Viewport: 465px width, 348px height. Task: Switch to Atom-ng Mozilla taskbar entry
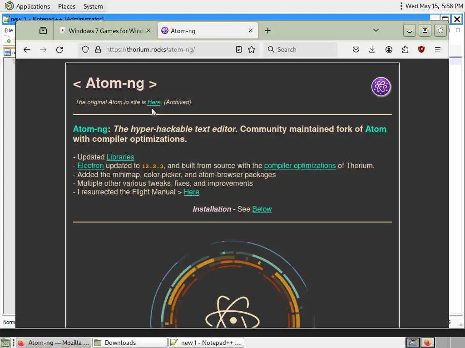tap(54, 343)
